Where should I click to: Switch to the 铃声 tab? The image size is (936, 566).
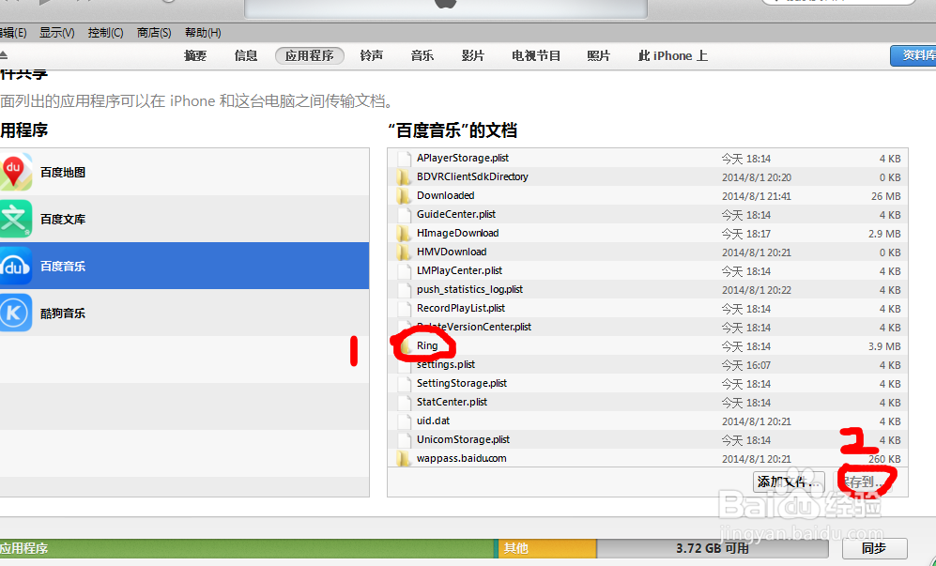tap(371, 55)
